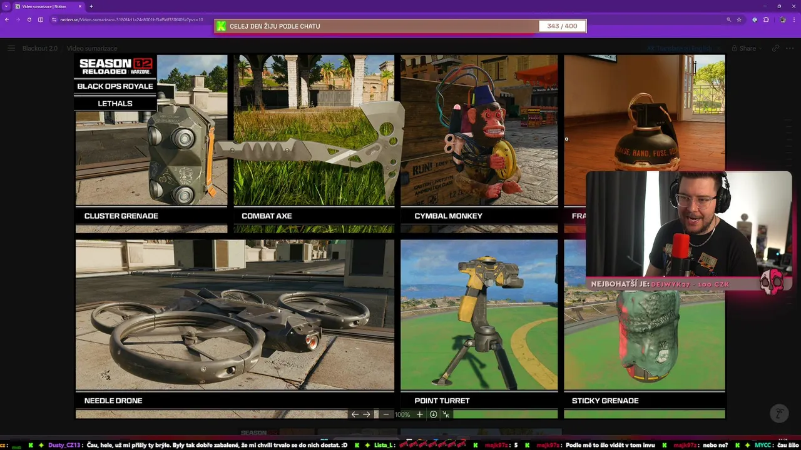
Task: Click Translate to English
Action: click(679, 48)
